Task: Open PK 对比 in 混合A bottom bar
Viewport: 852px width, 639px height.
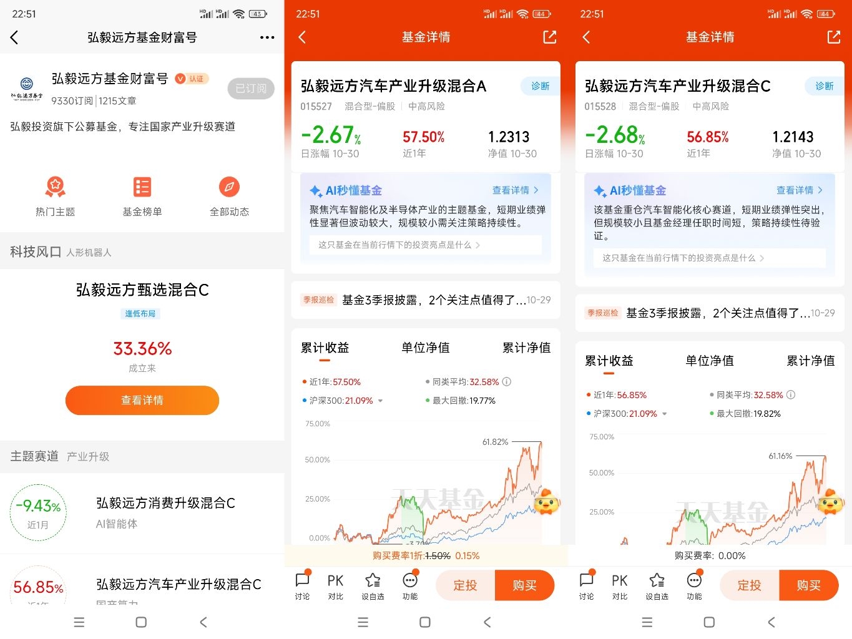Action: 336,586
